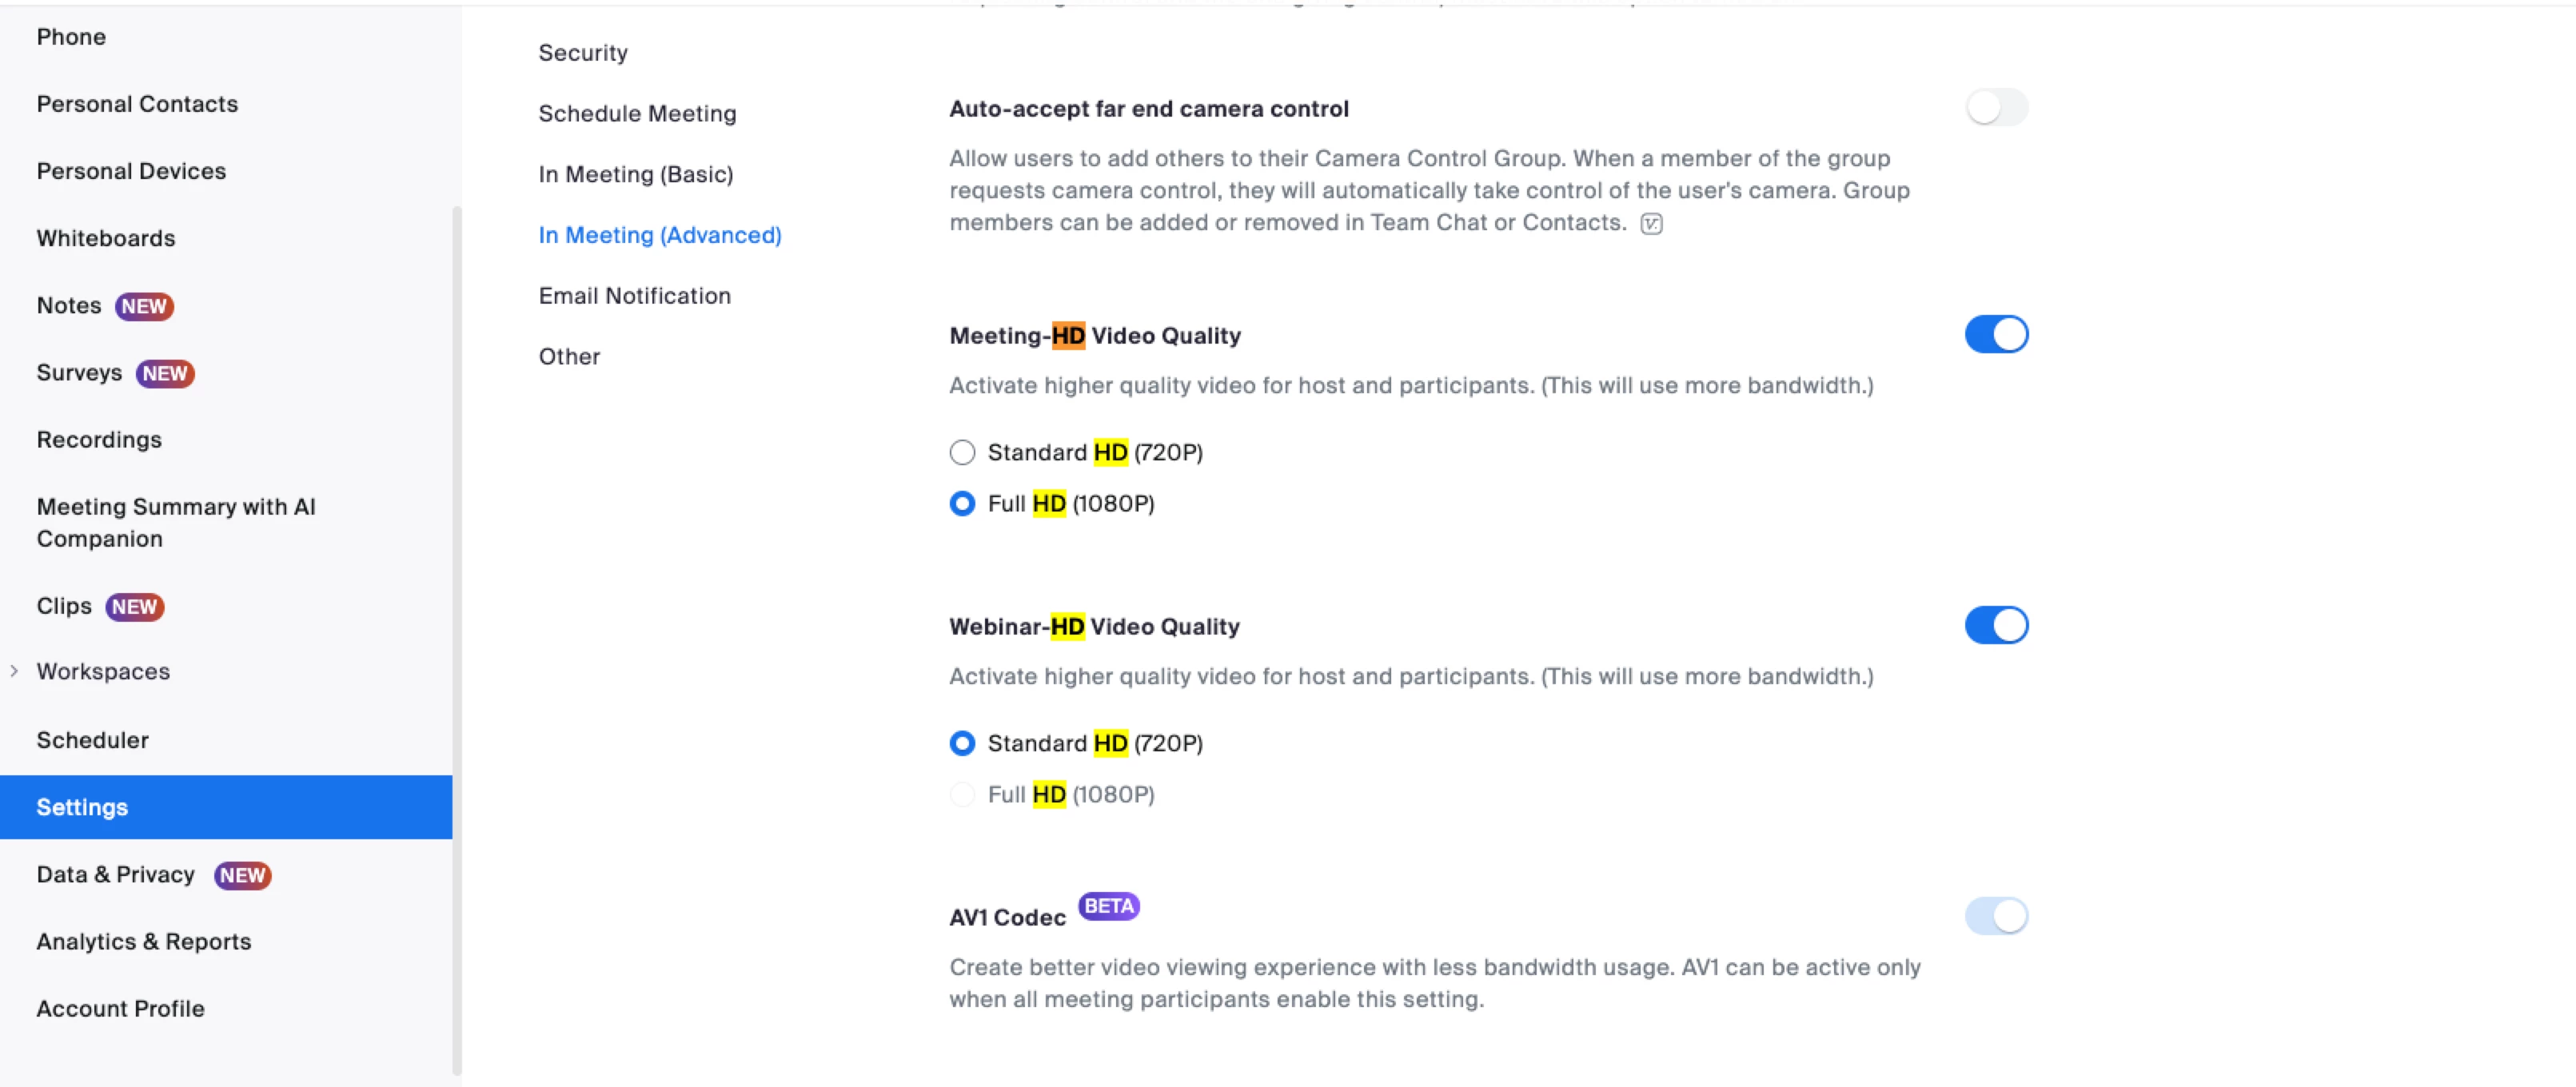Click the info icon after Team Chat or Contacts

(x=1651, y=224)
